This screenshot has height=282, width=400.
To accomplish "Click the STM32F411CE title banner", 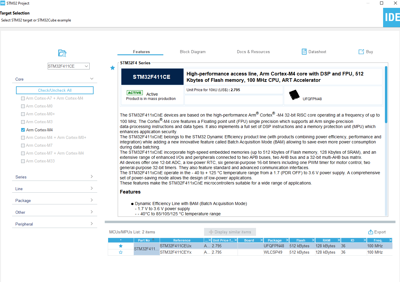I will point(152,77).
